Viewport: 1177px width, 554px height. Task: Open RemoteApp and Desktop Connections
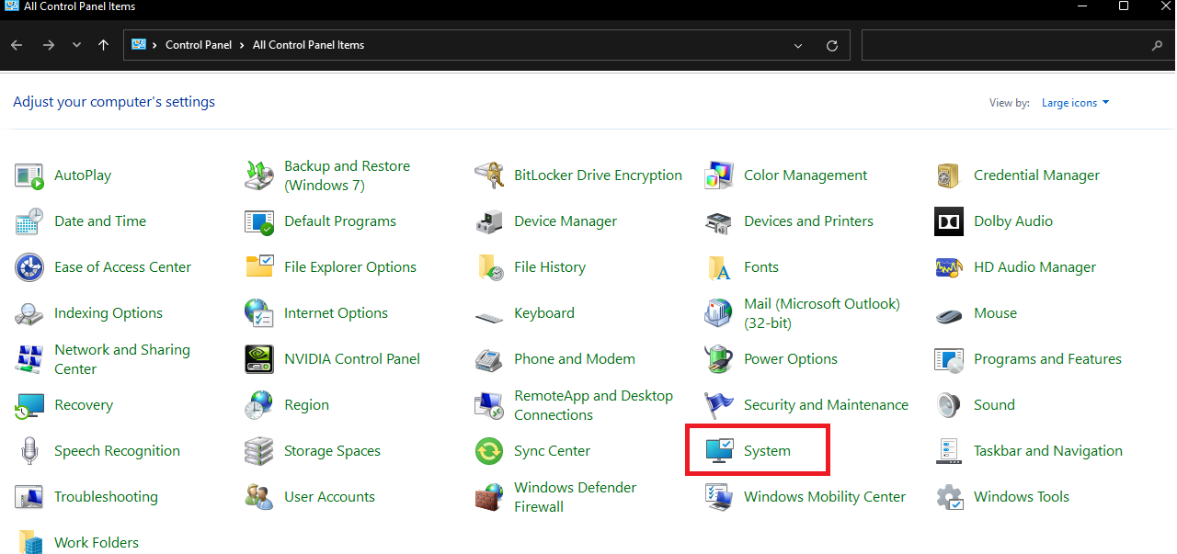[x=594, y=405]
